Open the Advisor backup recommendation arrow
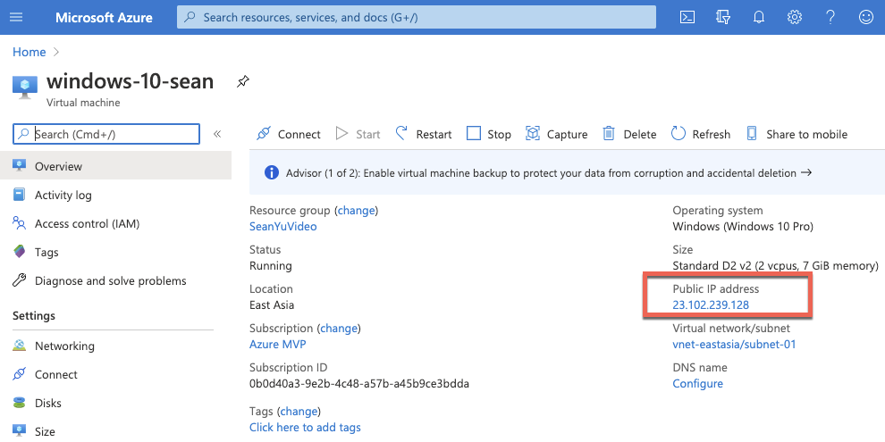885x442 pixels. point(806,172)
